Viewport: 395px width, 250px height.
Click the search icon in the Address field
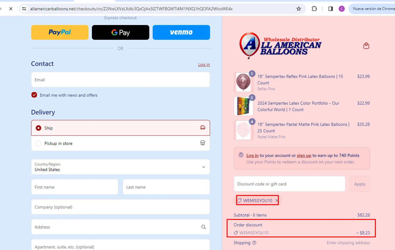pyautogui.click(x=204, y=227)
